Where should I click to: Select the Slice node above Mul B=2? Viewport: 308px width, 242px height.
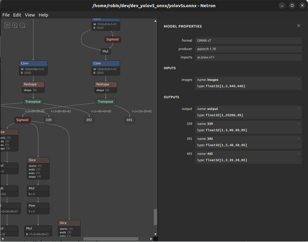point(38,168)
